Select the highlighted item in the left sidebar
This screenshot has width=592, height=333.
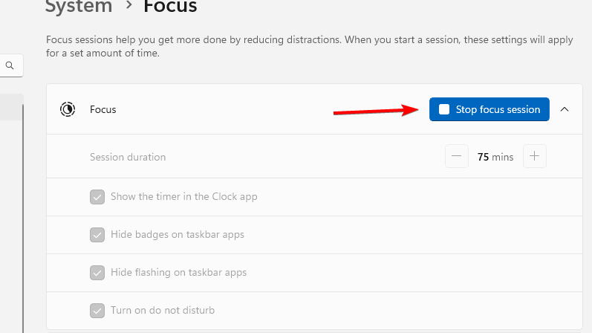pyautogui.click(x=10, y=106)
